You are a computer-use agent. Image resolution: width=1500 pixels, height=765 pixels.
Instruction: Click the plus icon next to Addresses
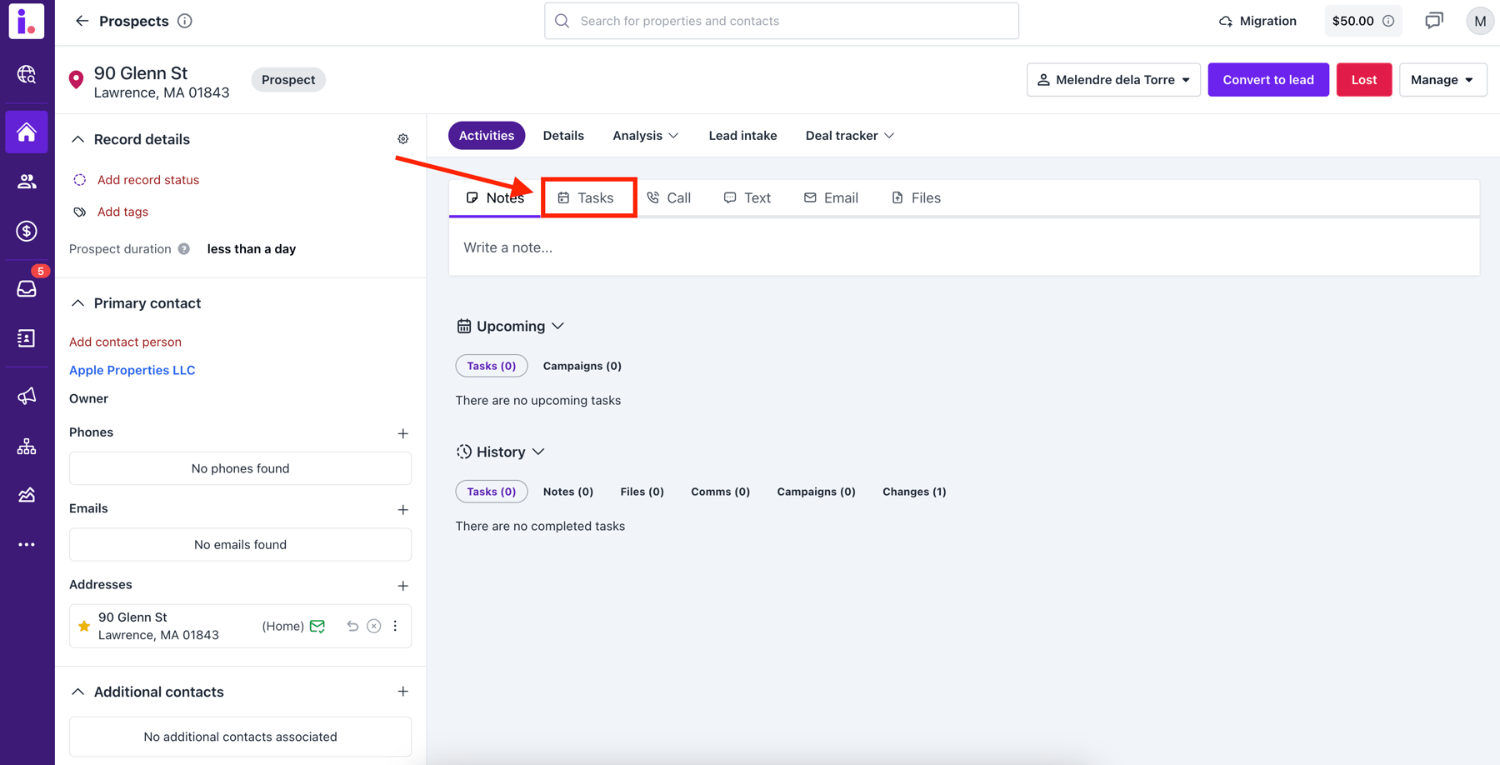(403, 586)
